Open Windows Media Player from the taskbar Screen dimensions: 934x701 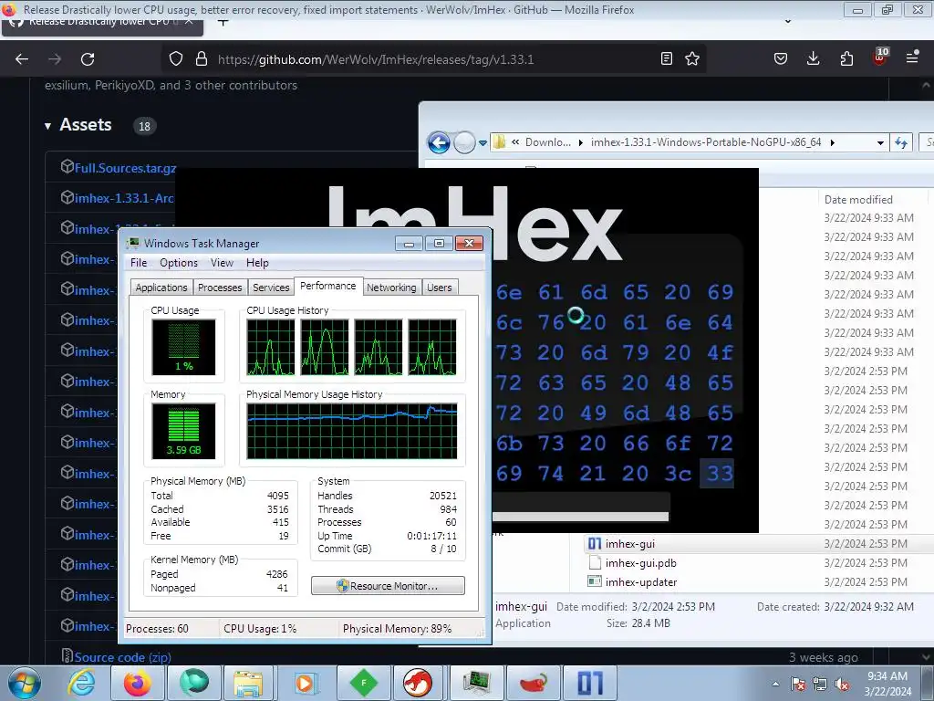[305, 683]
